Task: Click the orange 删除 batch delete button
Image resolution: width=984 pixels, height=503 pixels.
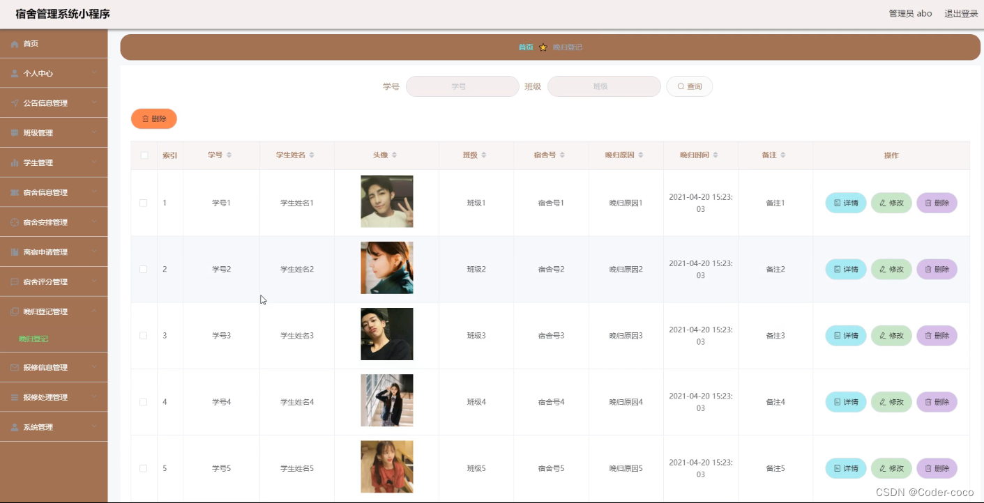Action: (154, 119)
